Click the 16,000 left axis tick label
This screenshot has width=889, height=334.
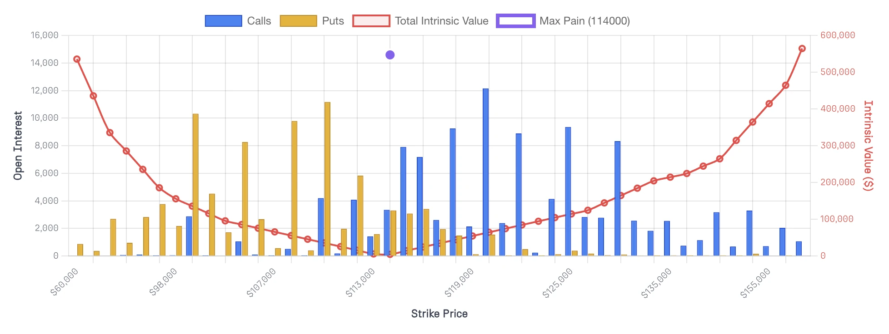tap(45, 35)
